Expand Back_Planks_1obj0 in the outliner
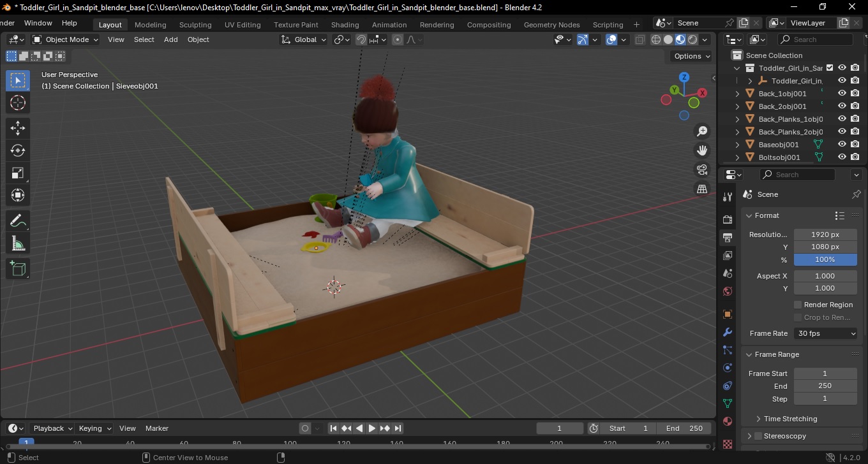 click(x=737, y=119)
